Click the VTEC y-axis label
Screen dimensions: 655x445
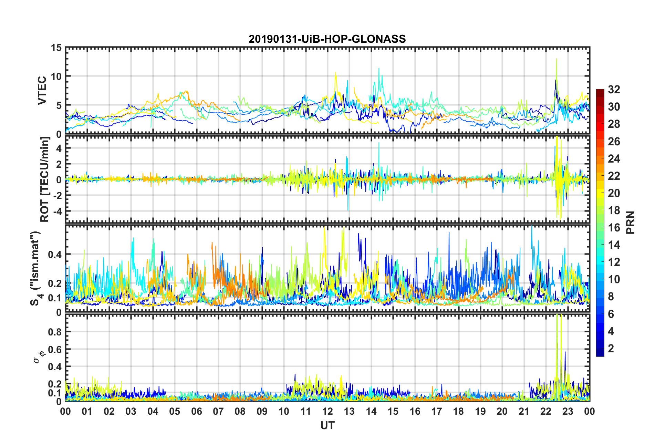42,91
